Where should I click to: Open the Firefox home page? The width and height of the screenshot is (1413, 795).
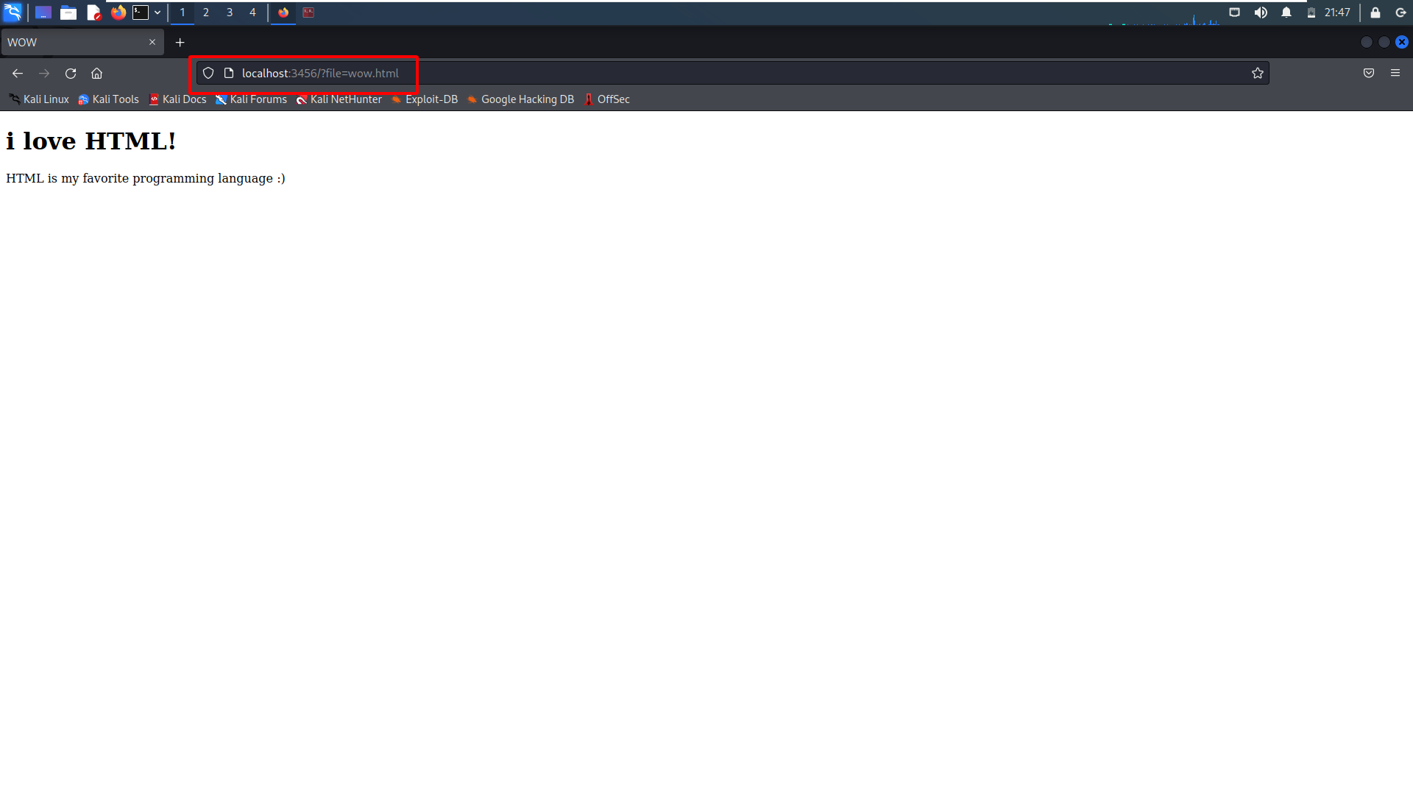pyautogui.click(x=96, y=73)
